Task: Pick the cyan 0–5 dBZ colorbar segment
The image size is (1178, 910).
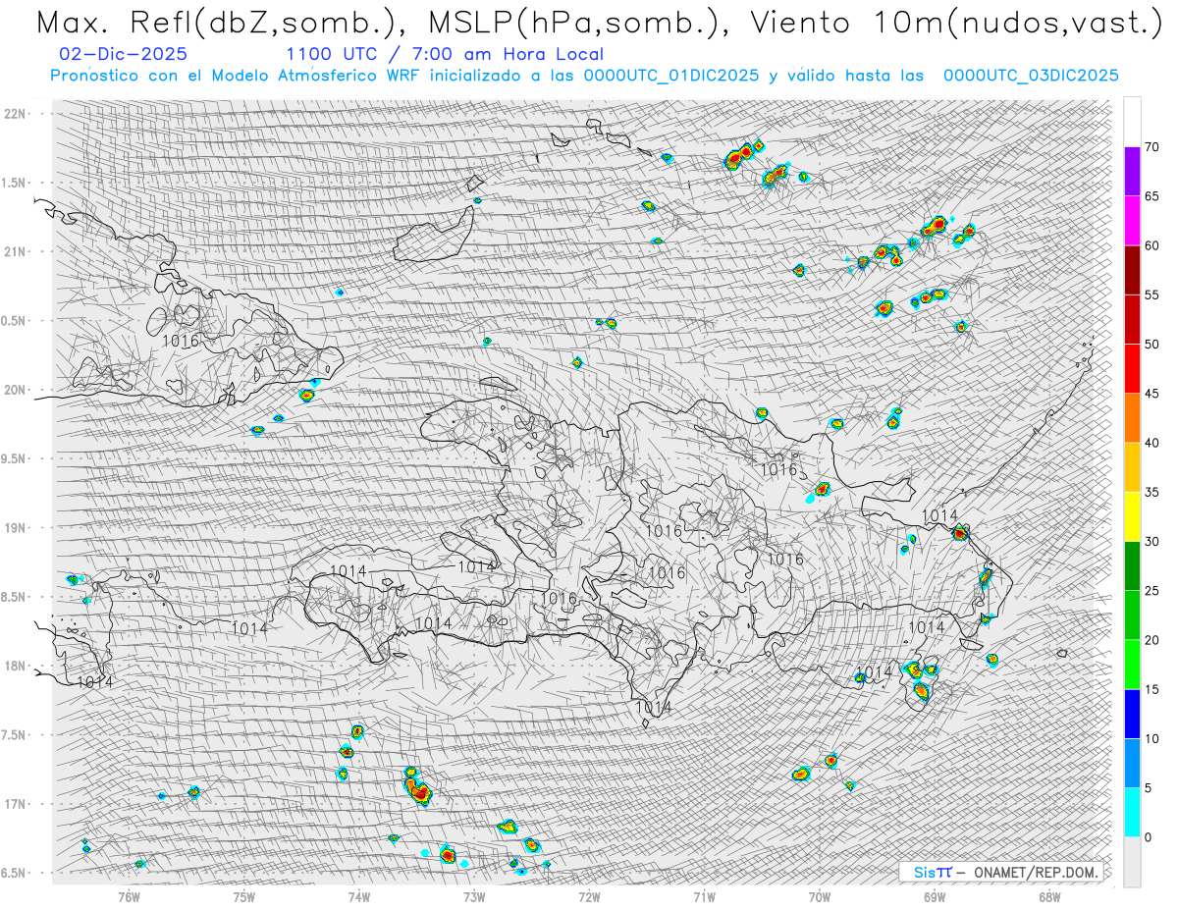Action: coord(1132,813)
